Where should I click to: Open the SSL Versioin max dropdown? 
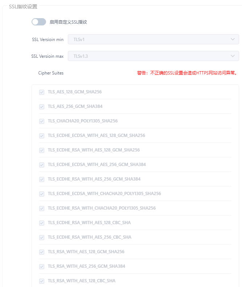pos(153,56)
